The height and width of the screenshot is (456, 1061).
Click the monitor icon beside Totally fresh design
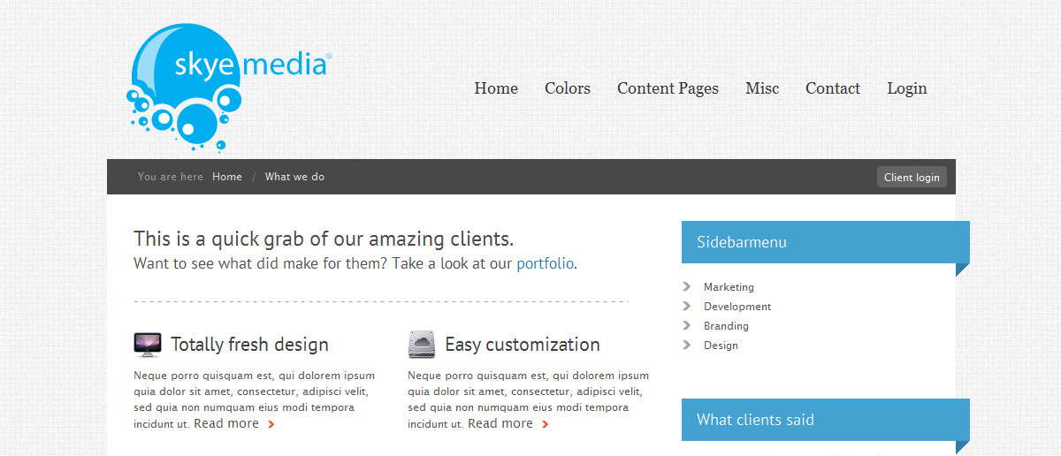tap(148, 345)
